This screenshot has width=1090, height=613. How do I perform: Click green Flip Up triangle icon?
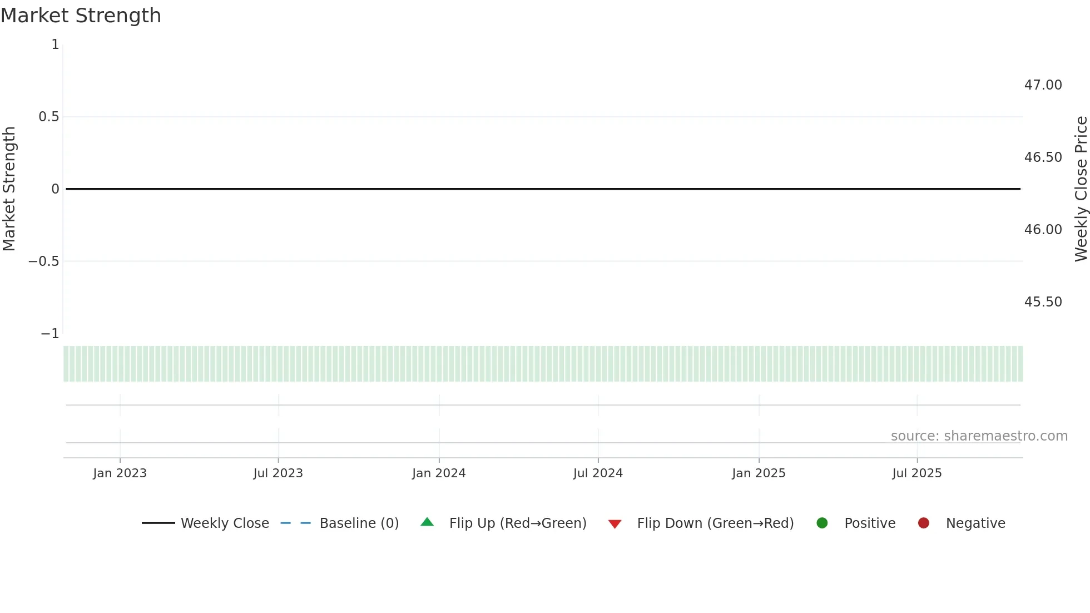pos(427,522)
